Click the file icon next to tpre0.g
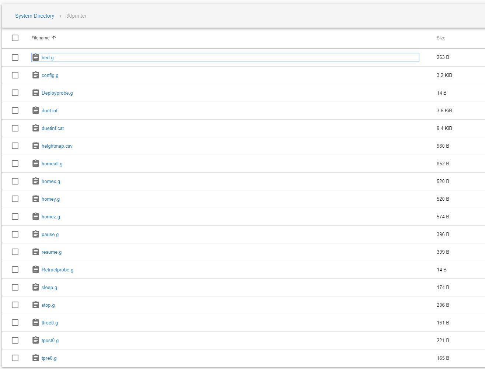Screen dimensions: 485x369 tap(36, 358)
